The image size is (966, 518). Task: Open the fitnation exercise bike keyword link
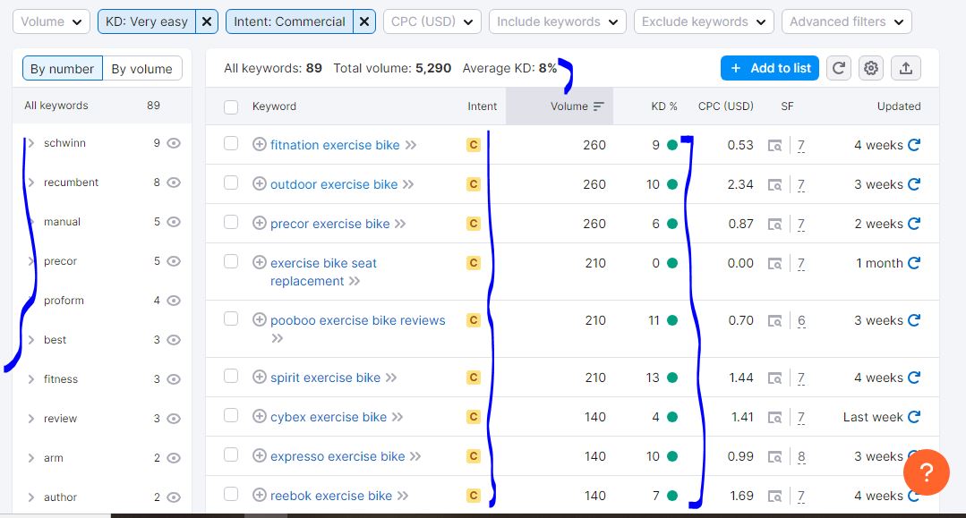[335, 145]
